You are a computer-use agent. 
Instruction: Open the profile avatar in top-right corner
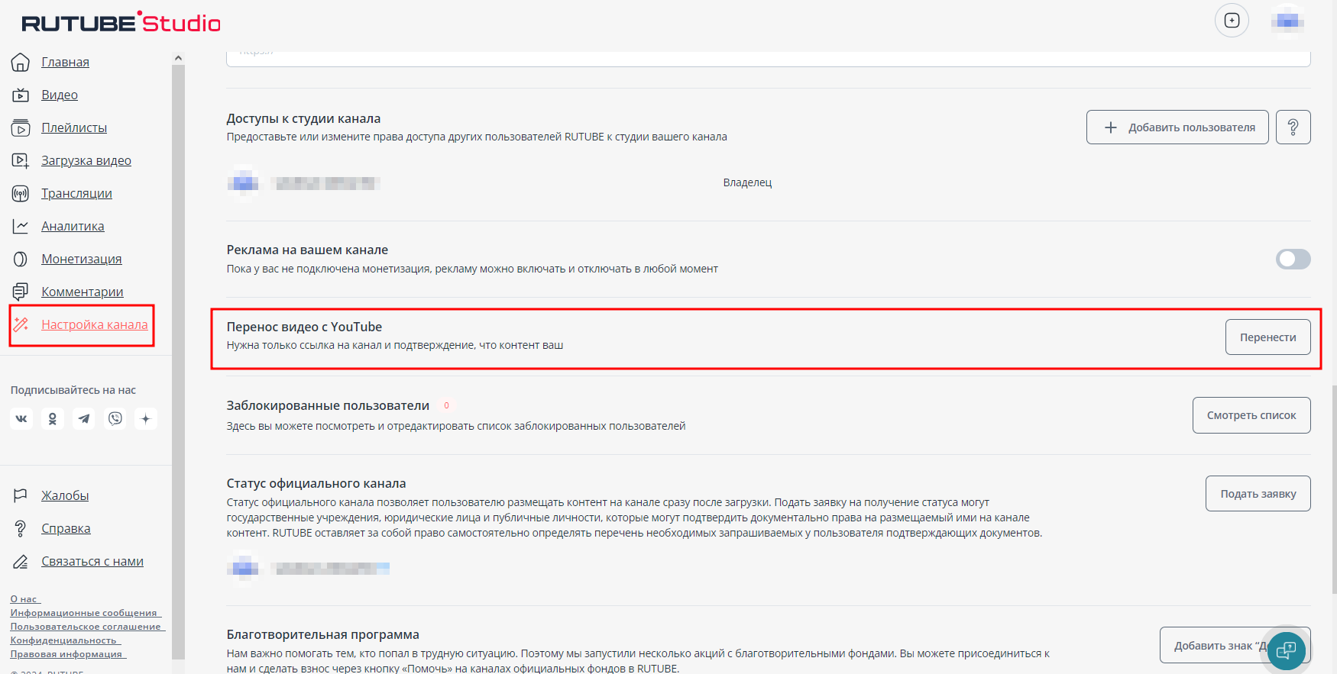coord(1287,21)
